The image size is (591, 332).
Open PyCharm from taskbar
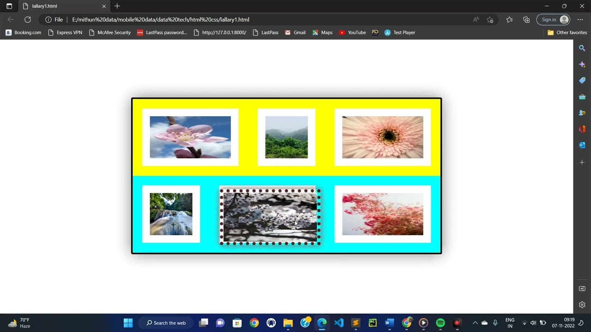(373, 323)
